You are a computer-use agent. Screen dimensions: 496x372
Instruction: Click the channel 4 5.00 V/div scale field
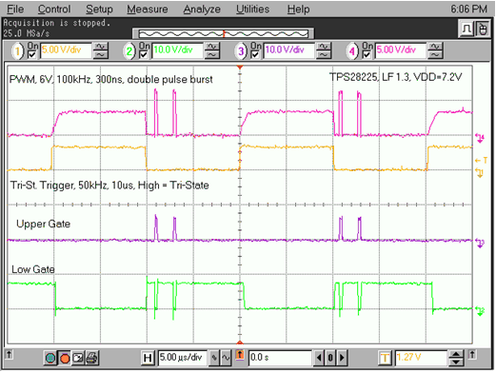[x=401, y=50]
